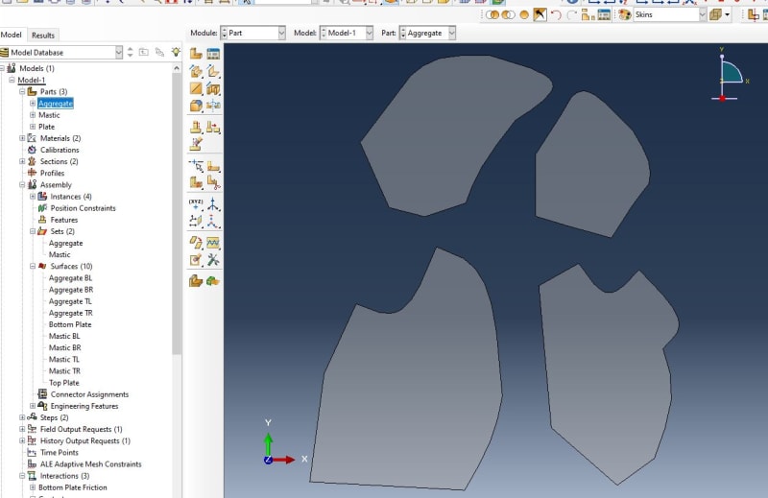Expand the Mastic part node

(33, 115)
